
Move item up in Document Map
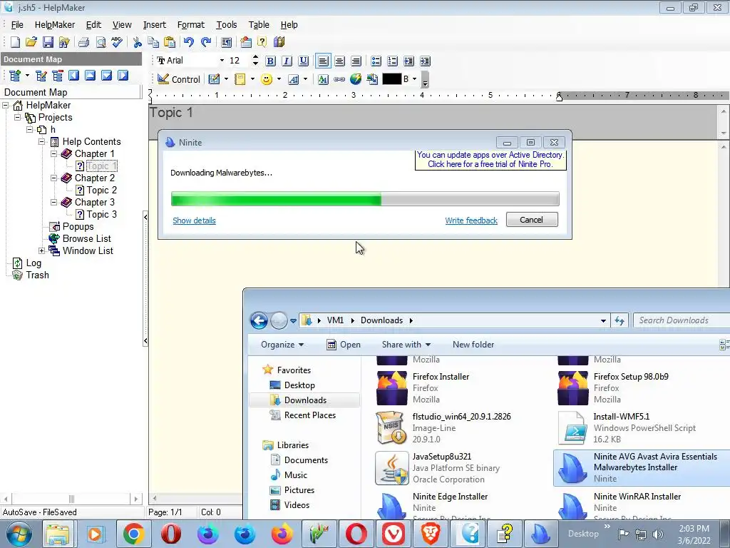pyautogui.click(x=91, y=76)
